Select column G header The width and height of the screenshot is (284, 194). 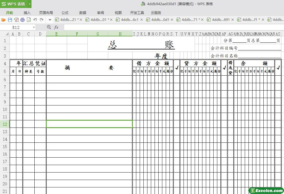click(x=98, y=34)
